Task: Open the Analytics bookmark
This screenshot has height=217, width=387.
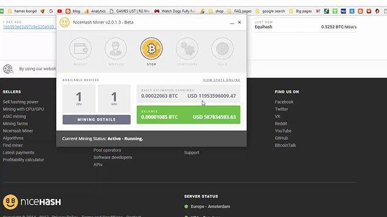Action: [x=95, y=11]
